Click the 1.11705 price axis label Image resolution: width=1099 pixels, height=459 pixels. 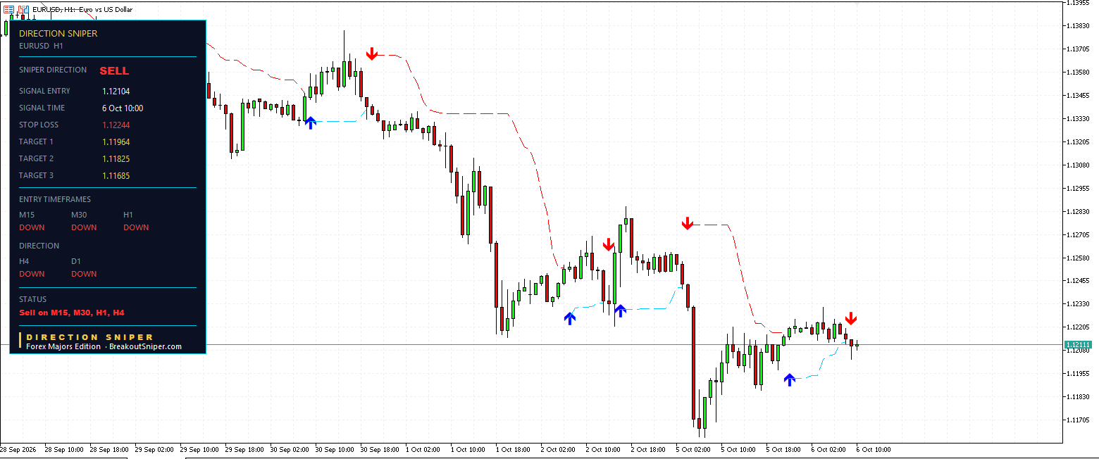point(1079,420)
